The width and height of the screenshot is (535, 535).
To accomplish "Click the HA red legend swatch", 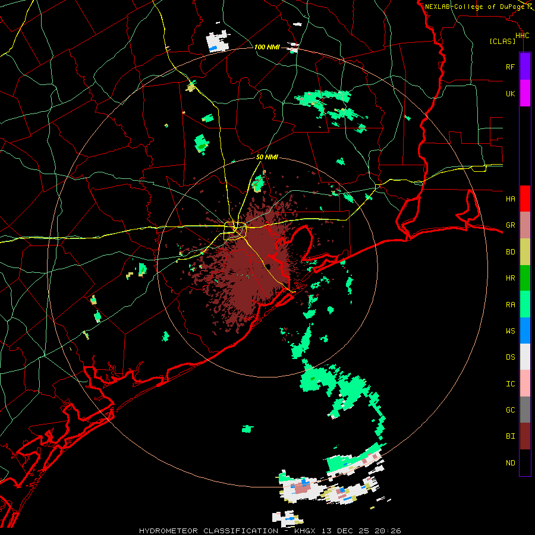I will click(x=525, y=199).
